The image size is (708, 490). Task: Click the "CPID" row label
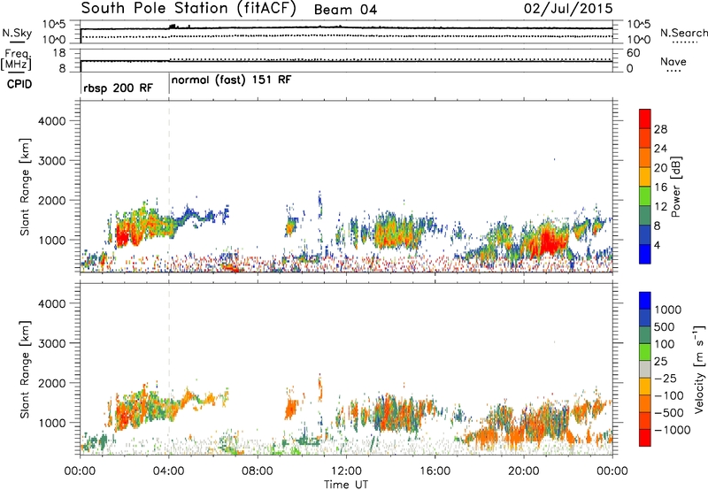19,84
